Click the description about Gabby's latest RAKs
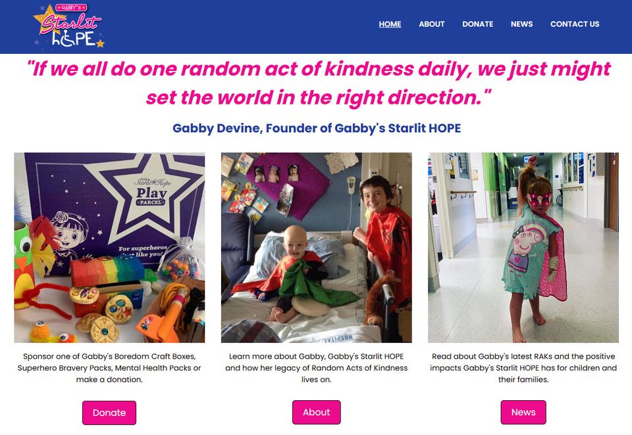Viewport: 632px width, 435px height. (x=523, y=368)
